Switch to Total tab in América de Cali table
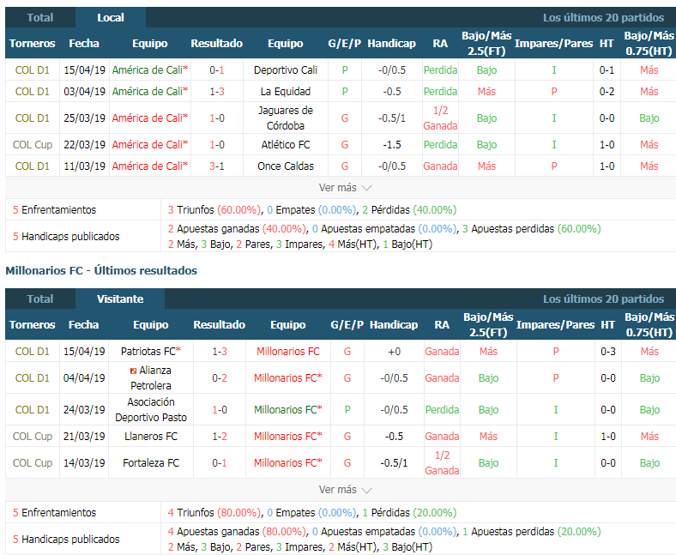This screenshot has width=676, height=555. [x=40, y=18]
